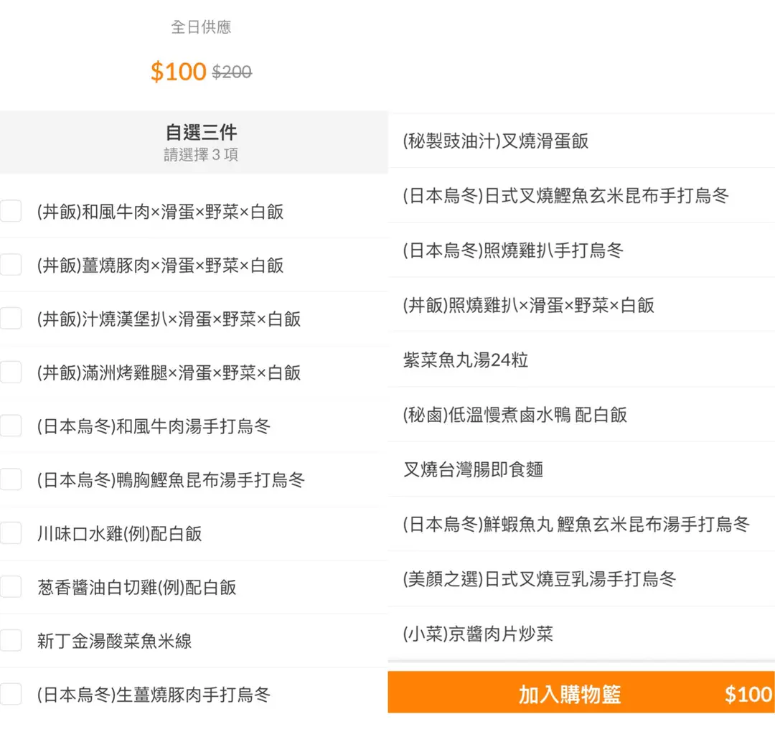Viewport: 775px width, 737px height.
Task: Select 葱香醬油白切雞(例)配白飯 checkbox
Action: tap(11, 587)
